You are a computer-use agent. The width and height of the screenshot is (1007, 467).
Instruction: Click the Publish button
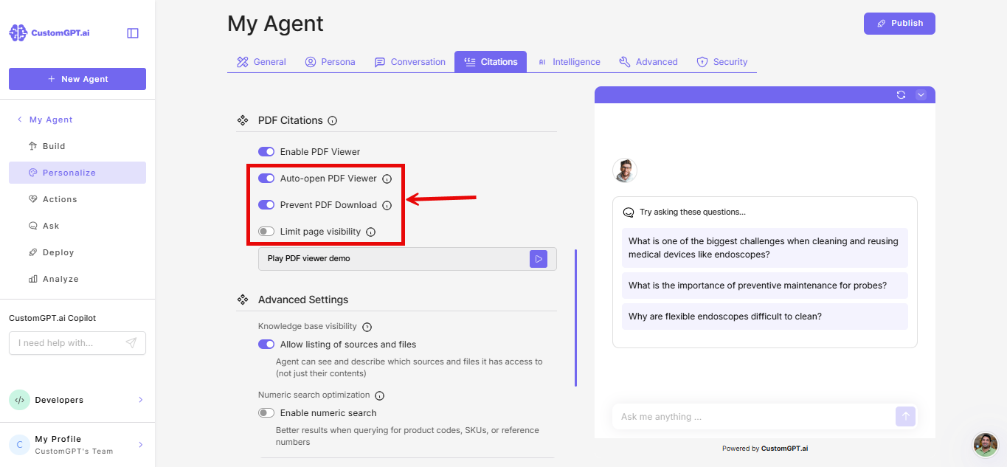pyautogui.click(x=899, y=24)
